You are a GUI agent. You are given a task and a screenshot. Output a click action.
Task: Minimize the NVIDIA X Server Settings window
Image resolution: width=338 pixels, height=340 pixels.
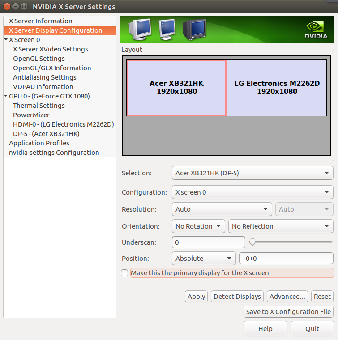15,7
